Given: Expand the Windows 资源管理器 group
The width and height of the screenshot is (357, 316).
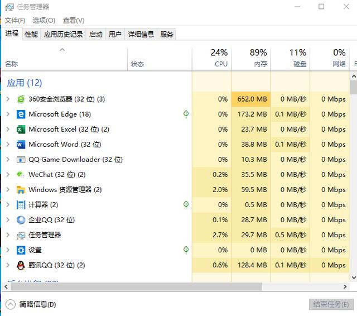Looking at the screenshot, I should click(x=8, y=189).
